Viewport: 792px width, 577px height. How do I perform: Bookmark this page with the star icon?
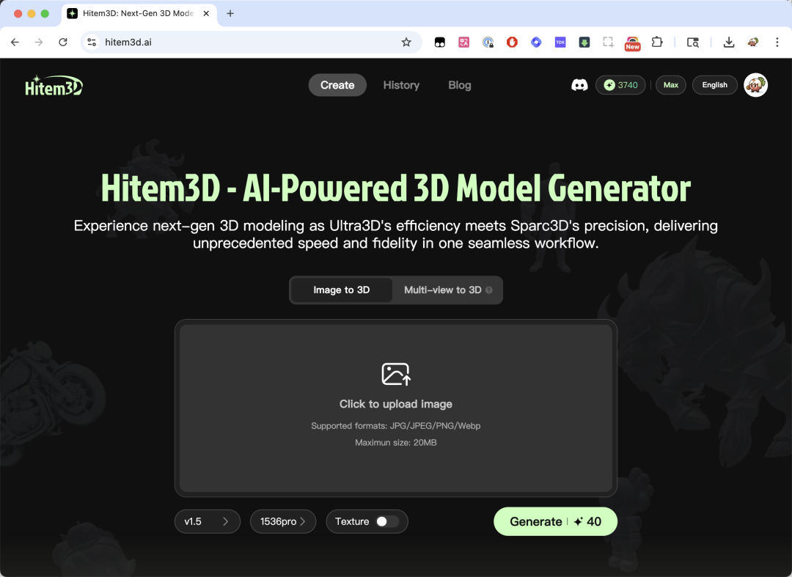coord(406,43)
